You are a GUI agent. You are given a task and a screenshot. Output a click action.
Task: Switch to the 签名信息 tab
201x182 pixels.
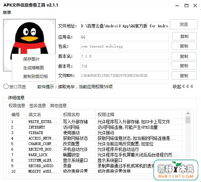pyautogui.click(x=38, y=105)
